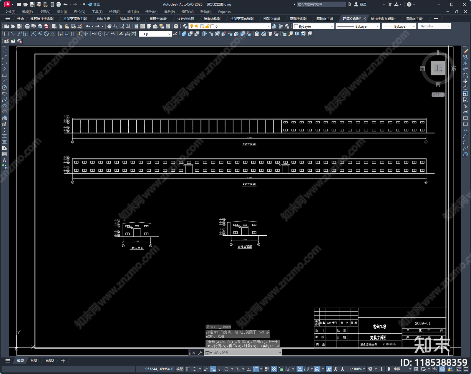Add a new drawing tab with plus
Viewport: 471px width, 374px height.
coord(436,19)
